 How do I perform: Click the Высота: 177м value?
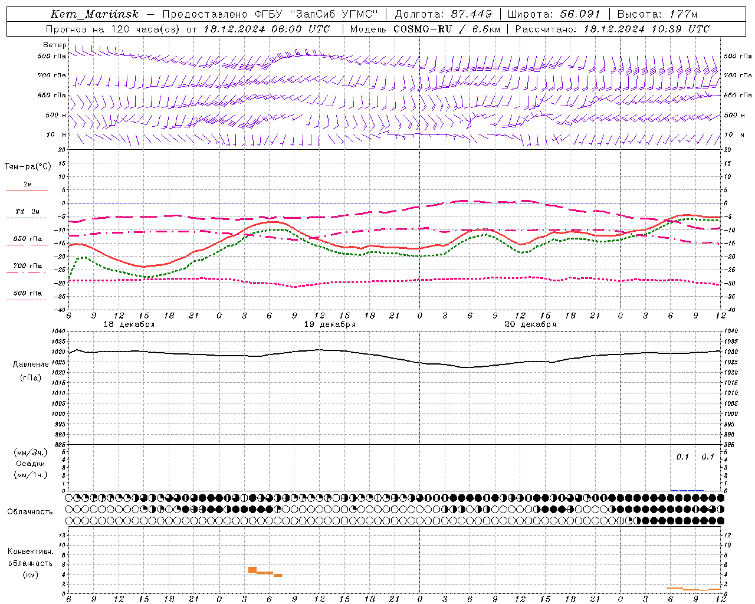[656, 14]
